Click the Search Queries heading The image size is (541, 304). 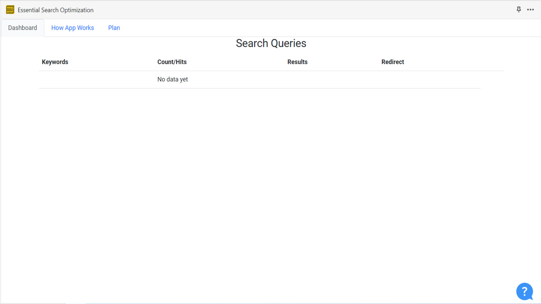(271, 43)
